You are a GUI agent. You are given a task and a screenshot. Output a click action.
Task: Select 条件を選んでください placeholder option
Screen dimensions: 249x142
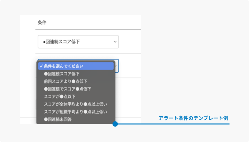coord(76,66)
